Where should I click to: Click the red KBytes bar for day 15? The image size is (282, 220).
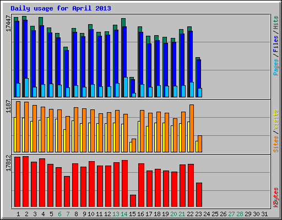(133, 201)
